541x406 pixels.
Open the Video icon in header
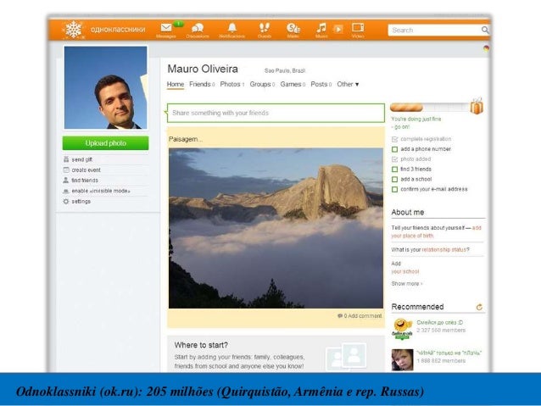(358, 27)
